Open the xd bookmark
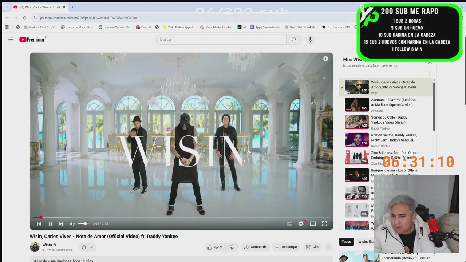 pos(242,27)
